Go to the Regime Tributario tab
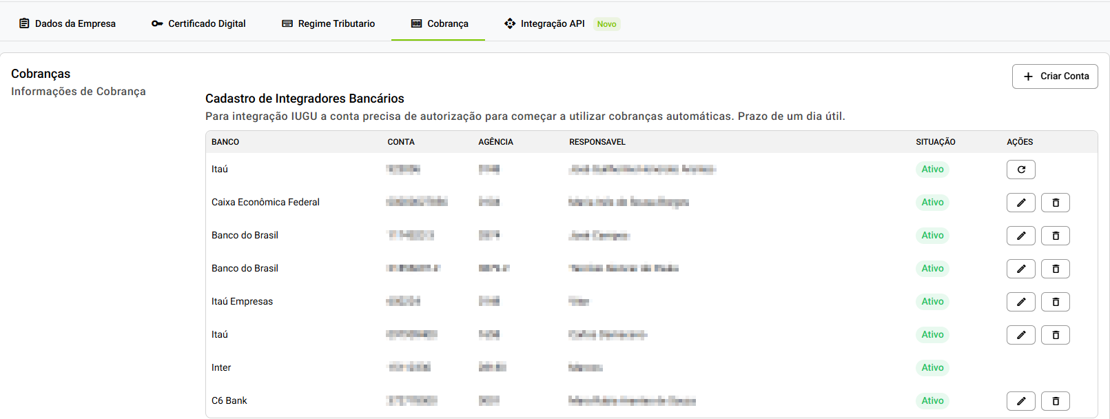This screenshot has height=419, width=1110. [329, 23]
